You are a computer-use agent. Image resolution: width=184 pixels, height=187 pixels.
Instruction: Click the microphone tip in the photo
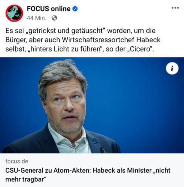[x=103, y=150]
